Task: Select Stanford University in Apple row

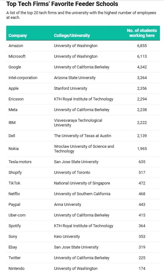Action: click(x=71, y=88)
